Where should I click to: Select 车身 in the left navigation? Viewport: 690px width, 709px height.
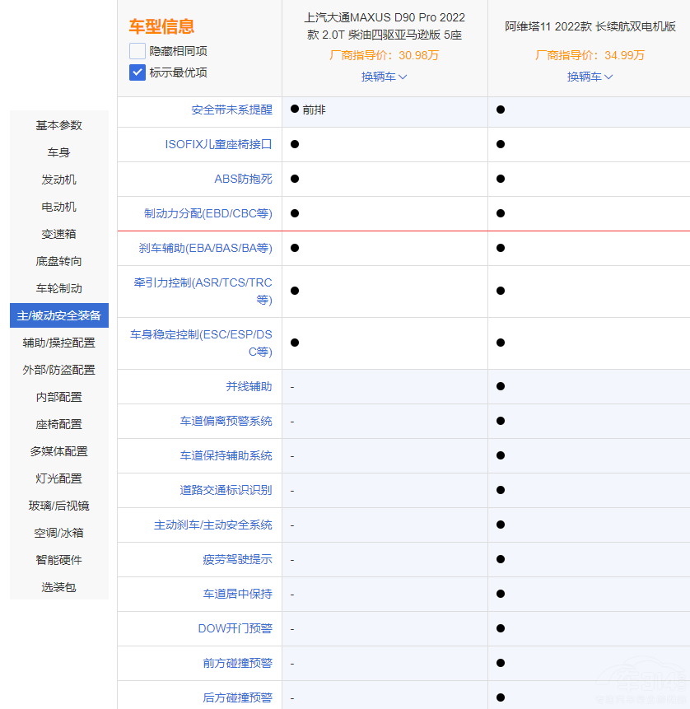click(x=59, y=152)
